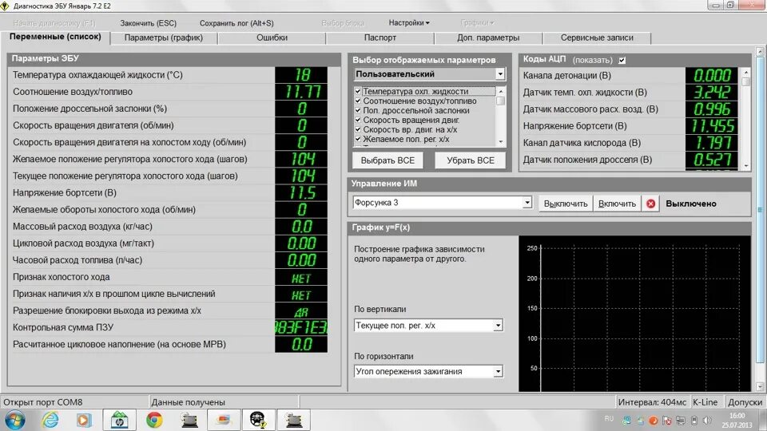The width and height of the screenshot is (767, 431).
Task: Switch to Доп. параметры tab
Action: (x=488, y=38)
